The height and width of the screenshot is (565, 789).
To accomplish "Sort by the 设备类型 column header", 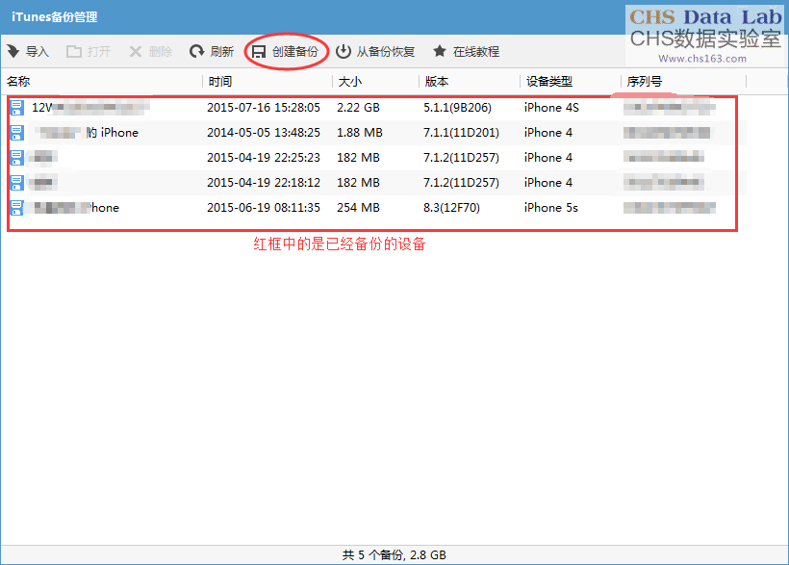I will pyautogui.click(x=549, y=81).
